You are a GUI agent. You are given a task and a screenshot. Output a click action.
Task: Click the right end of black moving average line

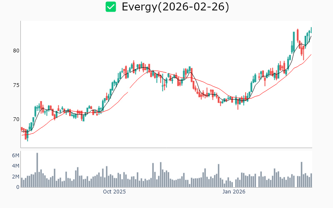click(x=311, y=36)
